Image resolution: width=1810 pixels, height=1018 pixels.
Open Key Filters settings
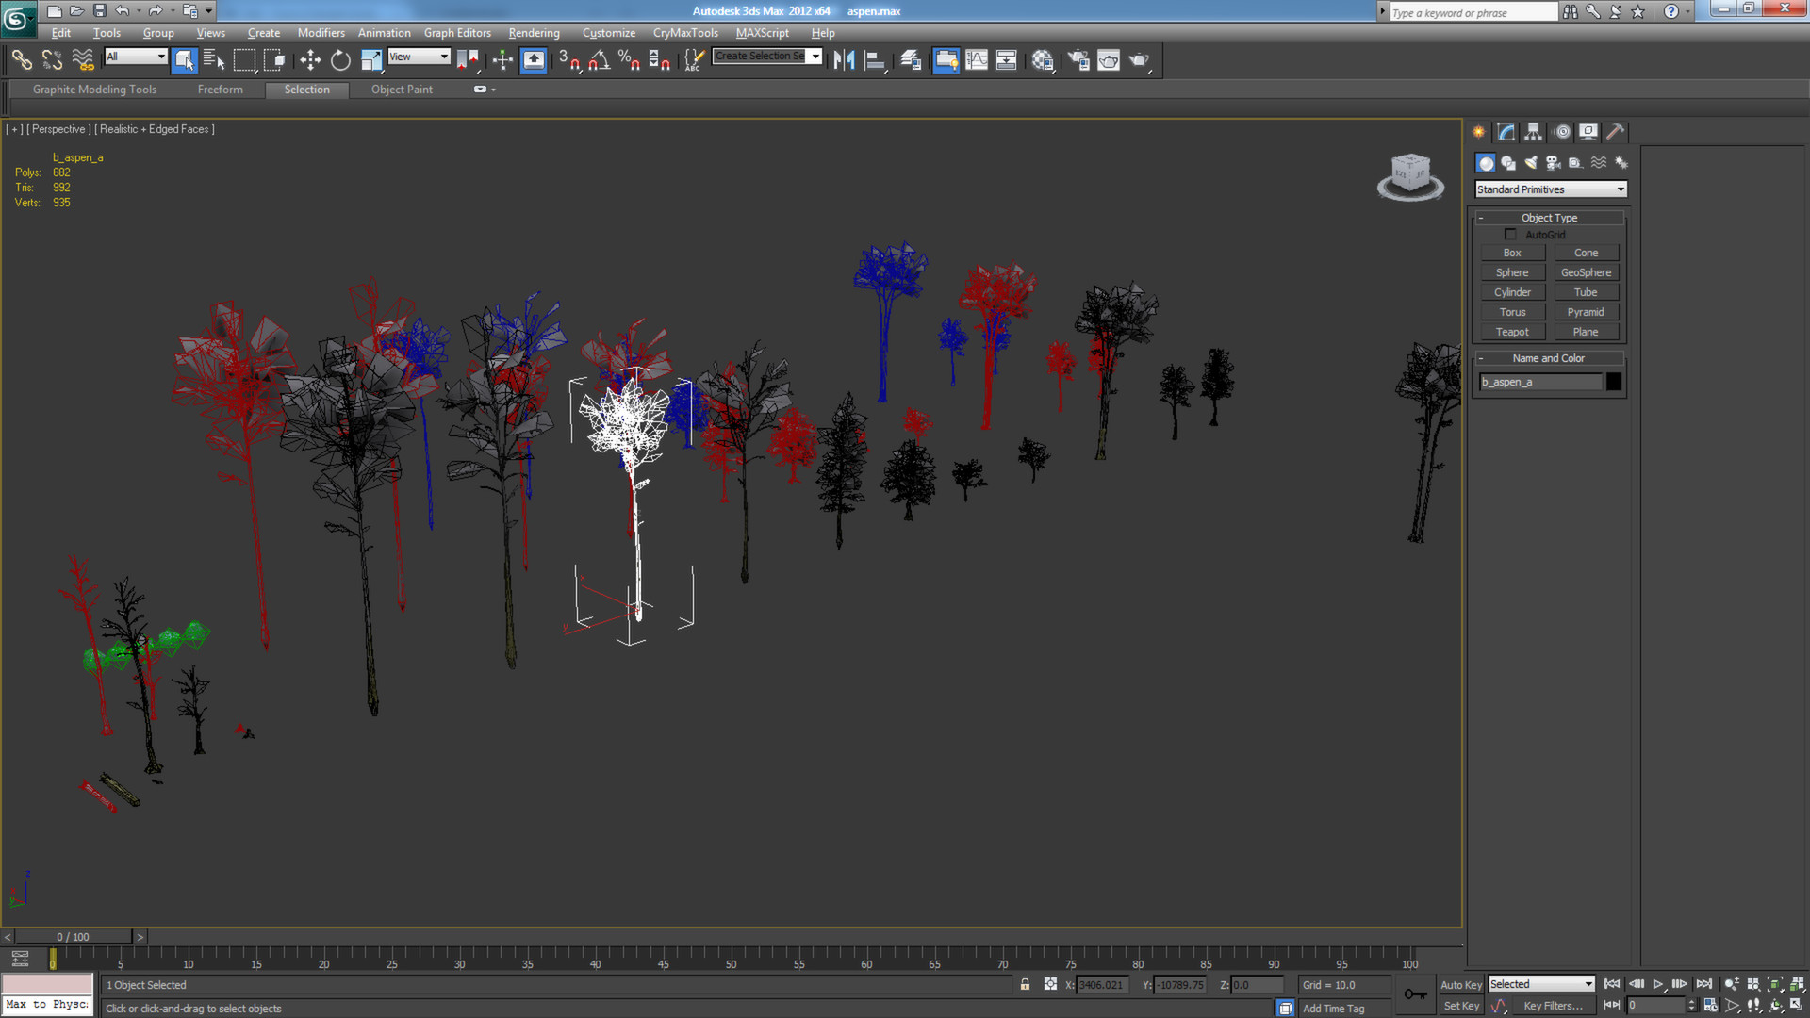1555,1006
